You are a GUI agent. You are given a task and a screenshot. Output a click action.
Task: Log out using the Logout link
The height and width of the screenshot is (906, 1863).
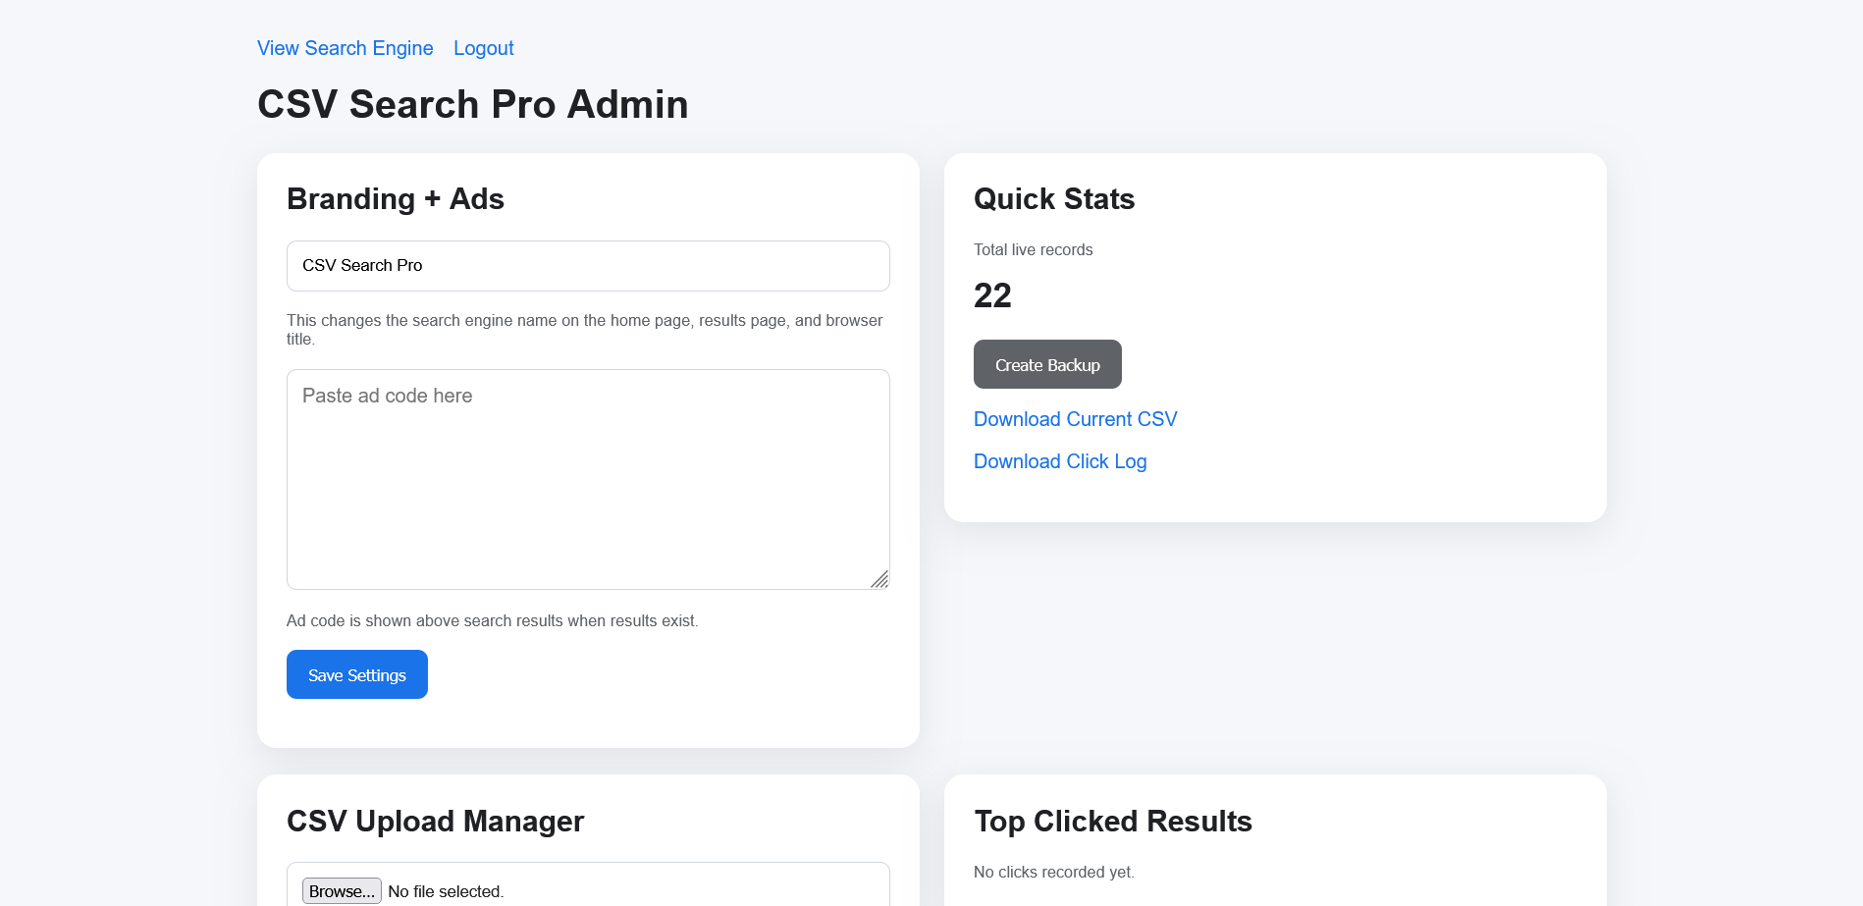pyautogui.click(x=483, y=48)
